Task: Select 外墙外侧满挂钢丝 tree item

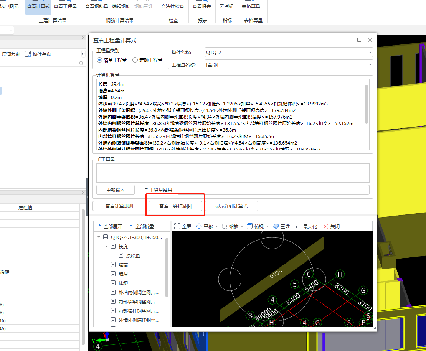Action: coord(139,320)
